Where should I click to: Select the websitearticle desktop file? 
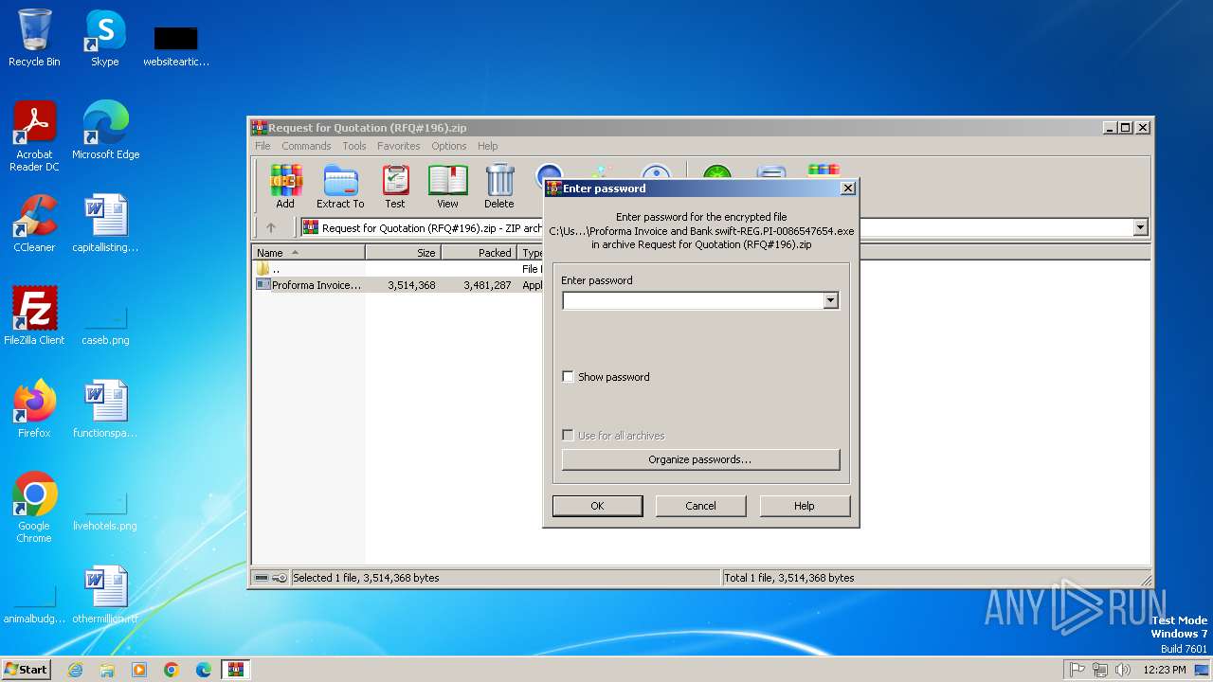click(176, 43)
